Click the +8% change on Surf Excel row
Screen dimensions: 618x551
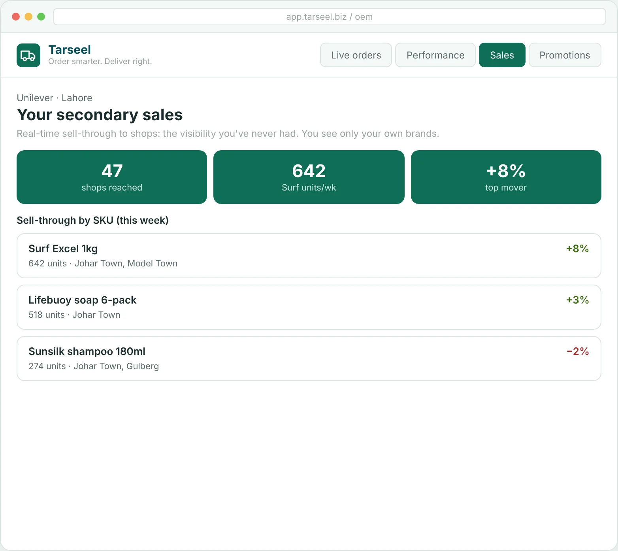[x=578, y=249]
